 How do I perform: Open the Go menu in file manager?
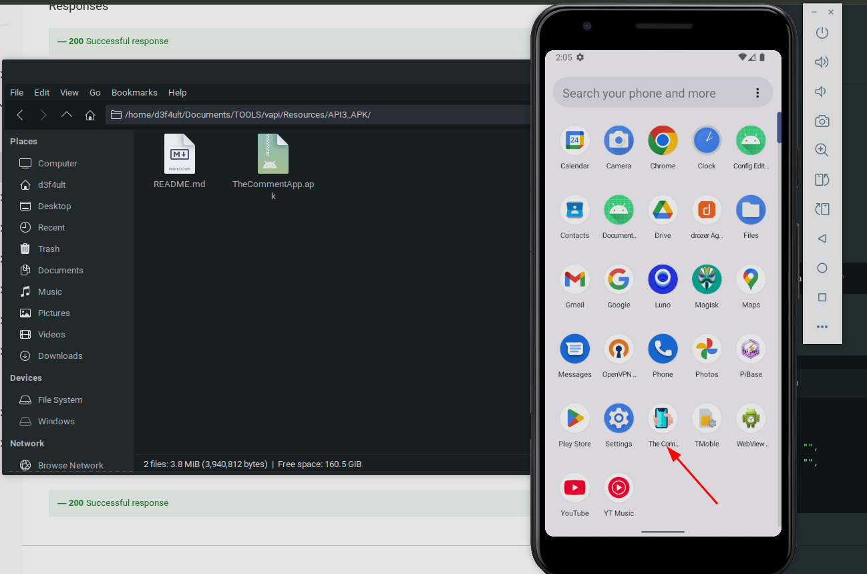click(95, 92)
